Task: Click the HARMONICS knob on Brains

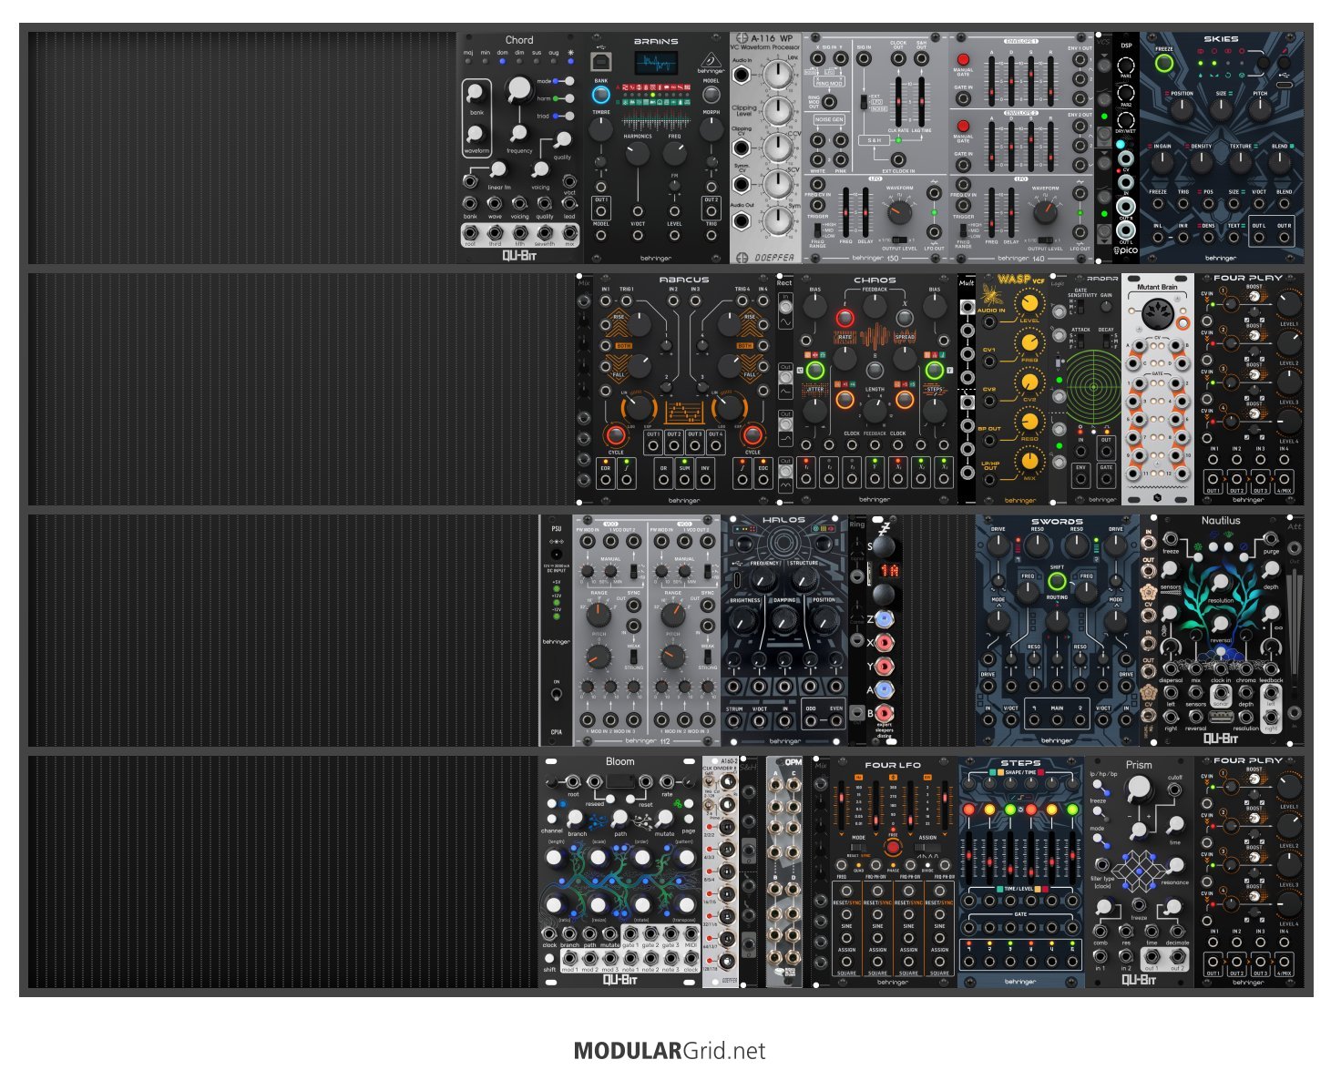Action: (638, 154)
